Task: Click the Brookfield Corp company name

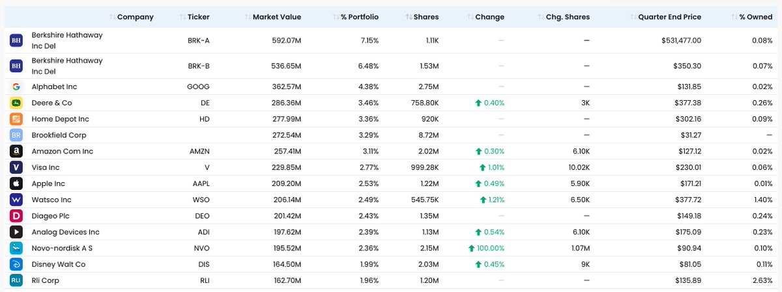Action: (59, 135)
